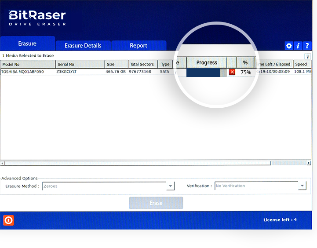
Task: Click the 976773168 total sectors cell
Action: click(x=140, y=72)
